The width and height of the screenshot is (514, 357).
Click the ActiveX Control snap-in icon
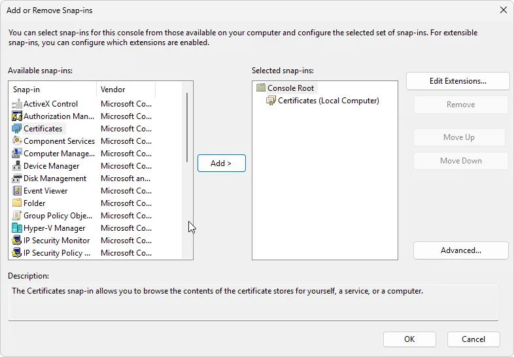click(x=17, y=104)
